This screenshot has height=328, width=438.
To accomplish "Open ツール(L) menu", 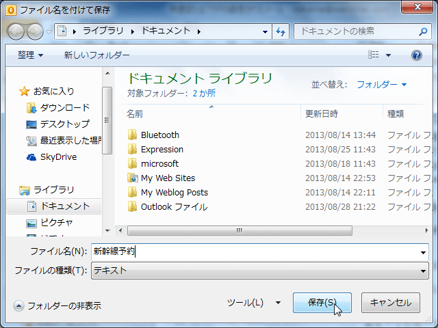I will [254, 303].
